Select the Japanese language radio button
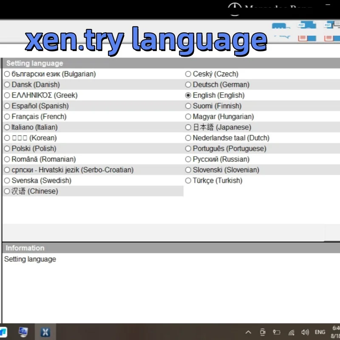The width and height of the screenshot is (340, 340). click(188, 127)
